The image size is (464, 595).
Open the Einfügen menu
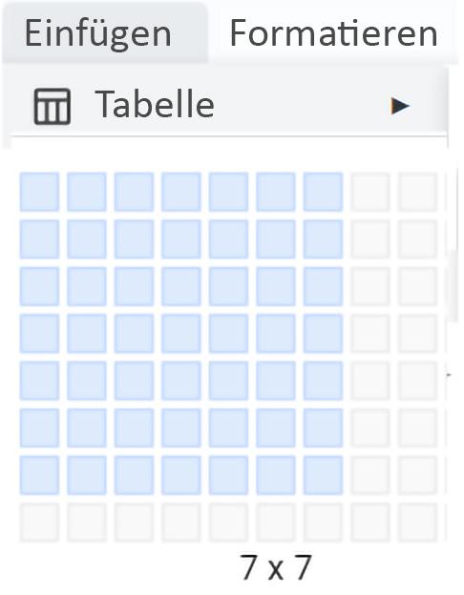click(x=98, y=34)
